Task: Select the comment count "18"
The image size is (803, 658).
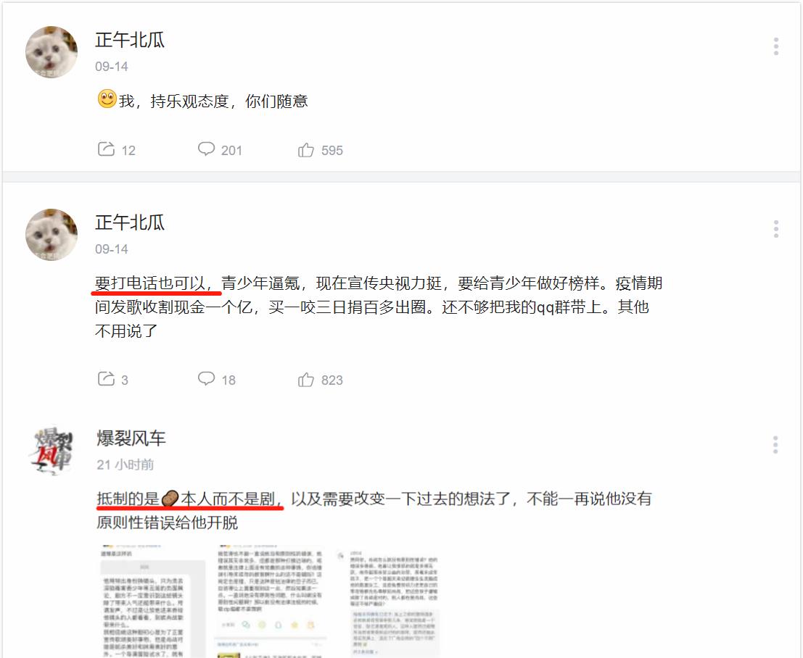Action: click(228, 380)
